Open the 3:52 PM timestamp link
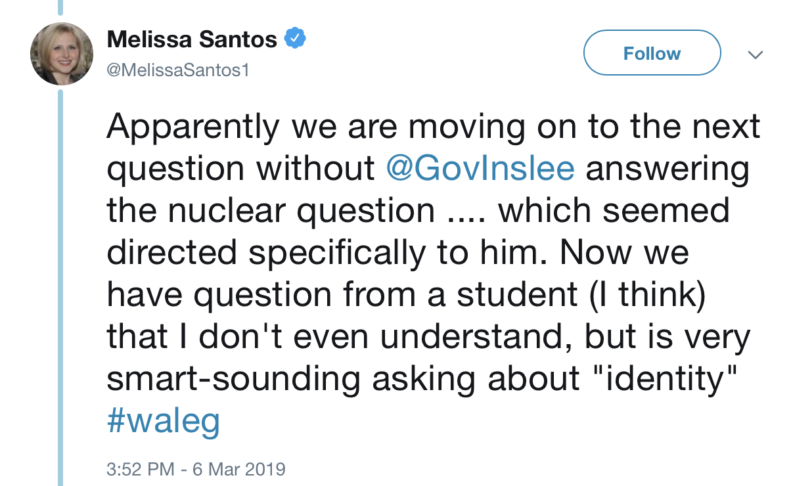 click(x=141, y=470)
